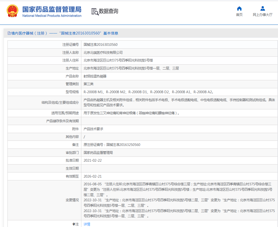Go to 首页 via its text label
The width and height of the screenshot is (278, 227).
(239, 15)
